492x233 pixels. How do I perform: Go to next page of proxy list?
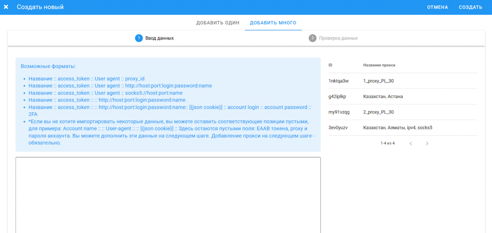(427, 143)
